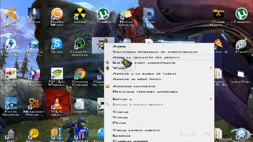Open the RaRa Music desktop icon
This screenshot has height=142, width=253.
coord(57,14)
